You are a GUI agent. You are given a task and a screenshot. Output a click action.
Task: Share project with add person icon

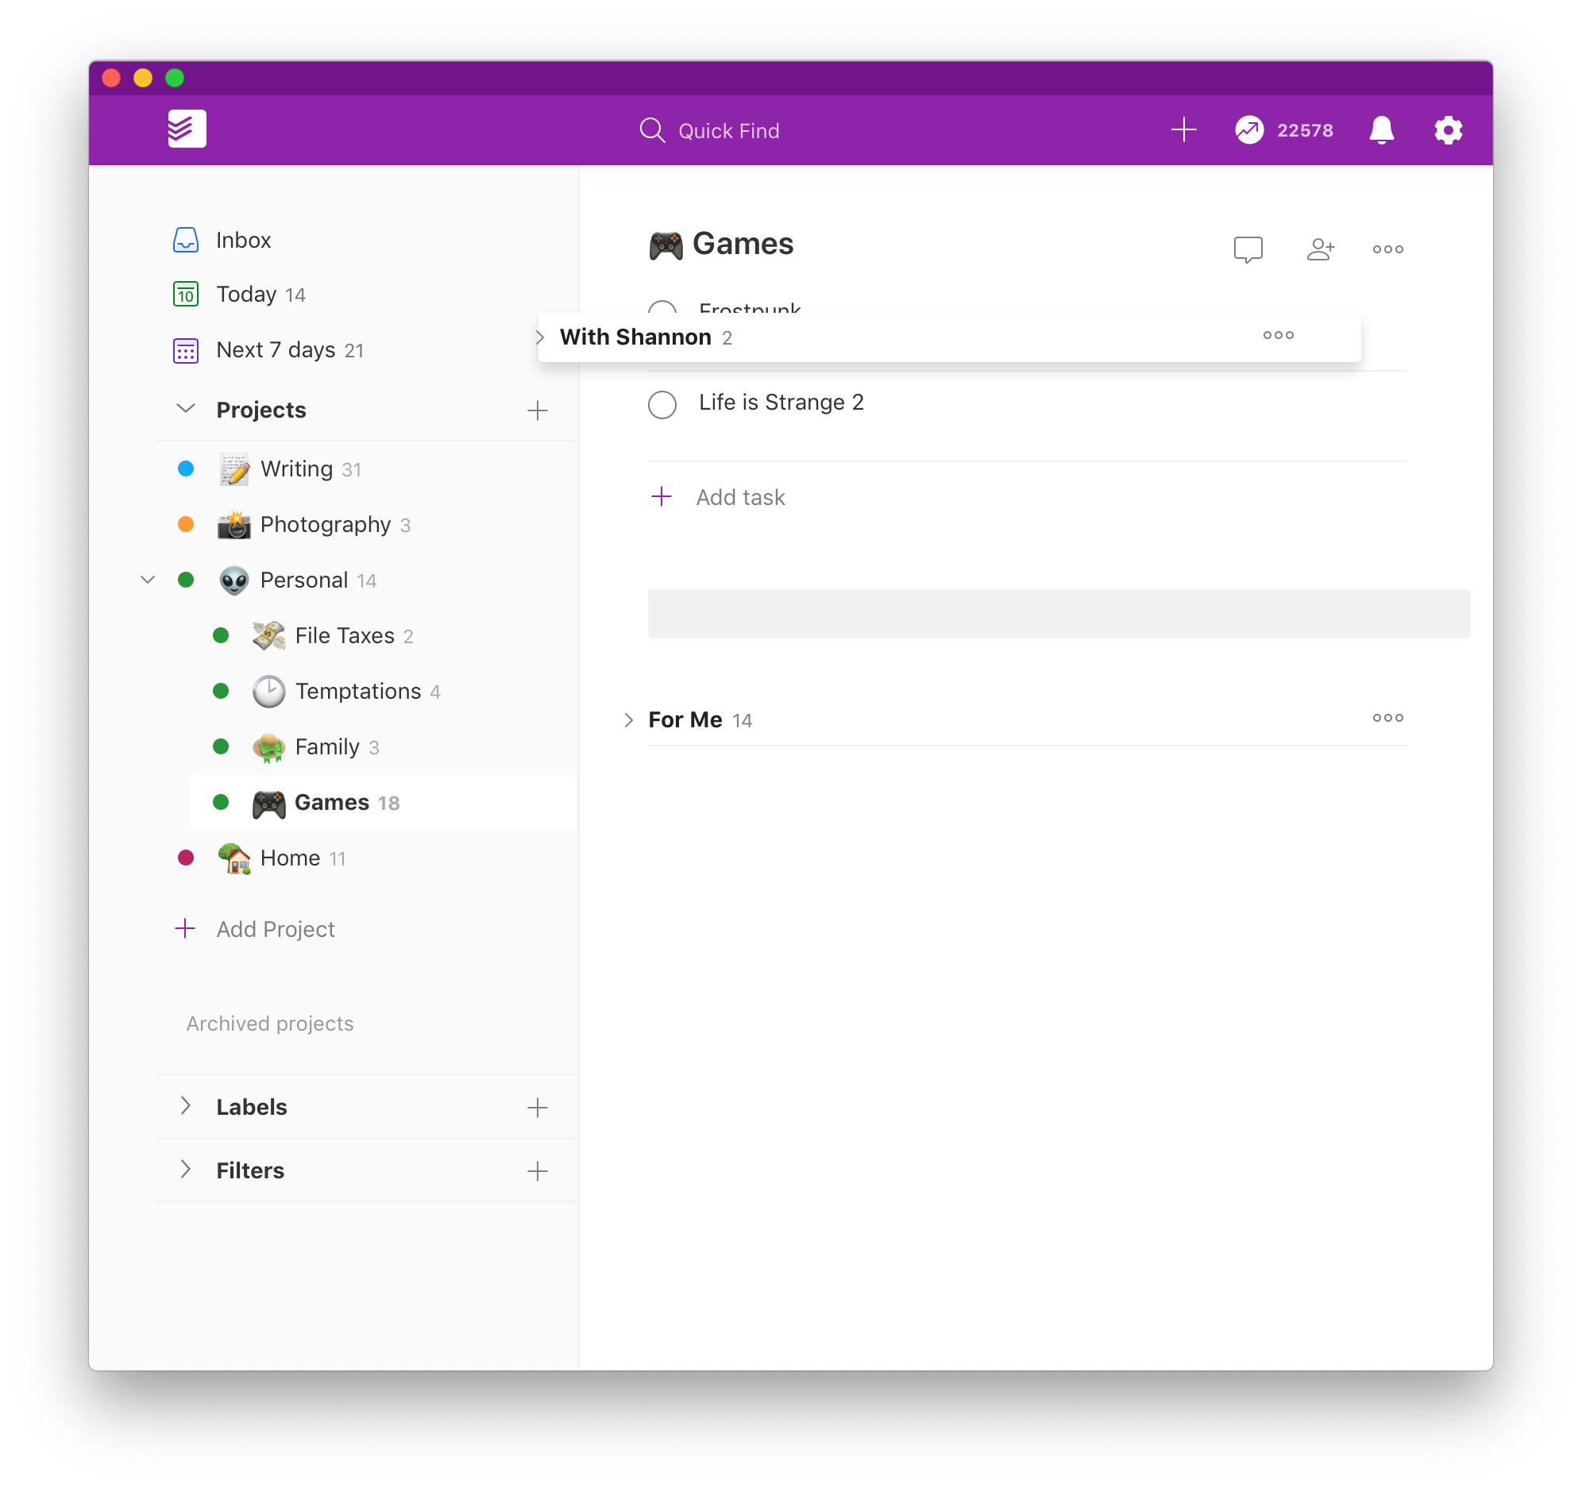(x=1320, y=250)
